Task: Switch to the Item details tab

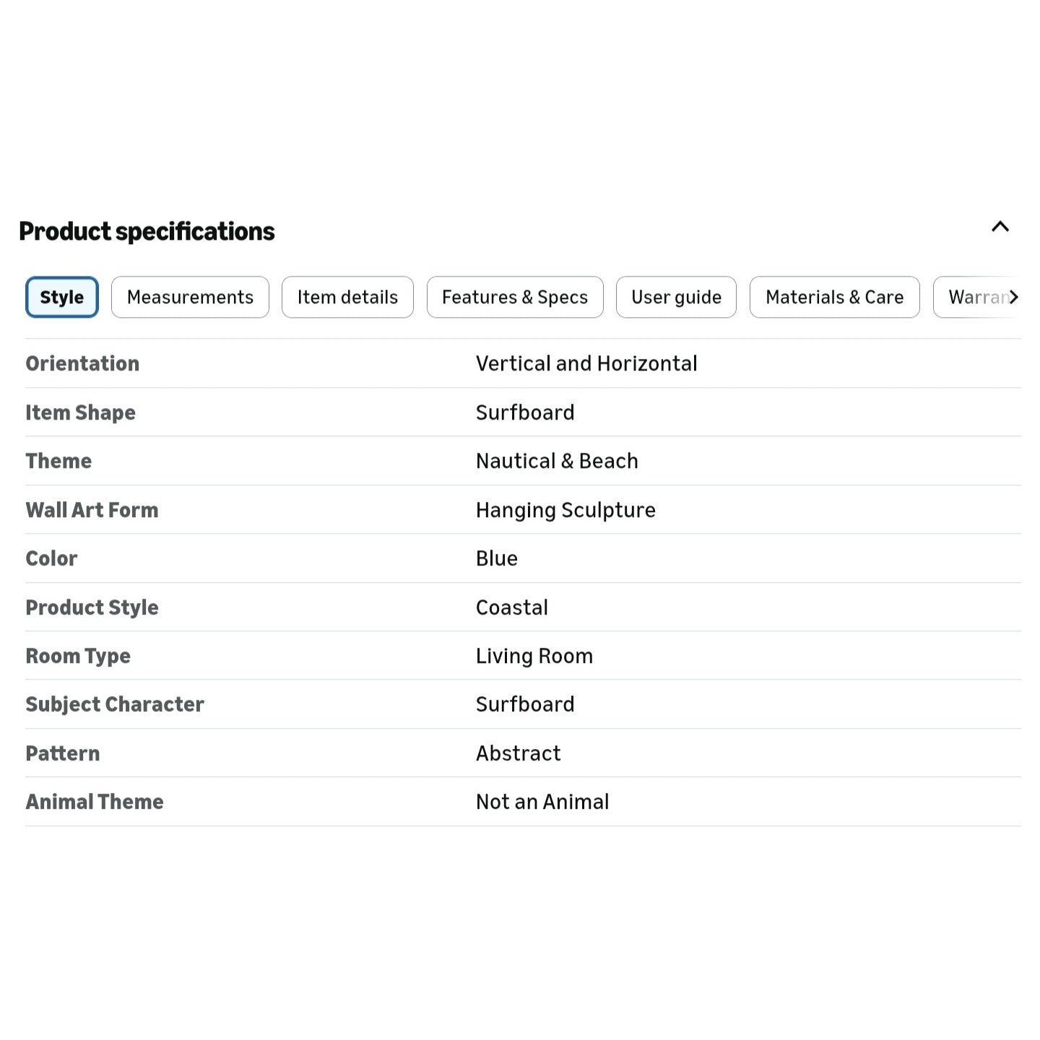Action: pos(347,297)
